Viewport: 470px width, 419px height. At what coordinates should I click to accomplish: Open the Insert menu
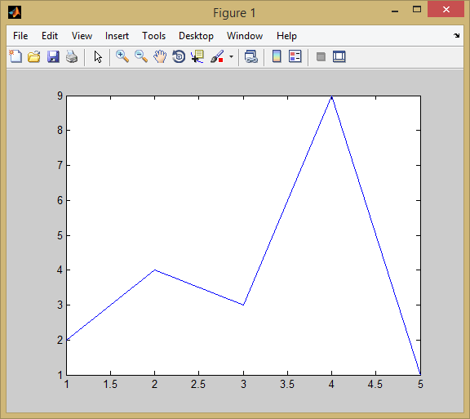[x=117, y=36]
